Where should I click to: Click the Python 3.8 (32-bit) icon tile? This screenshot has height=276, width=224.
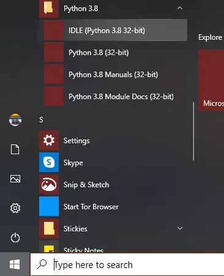tap(54, 52)
